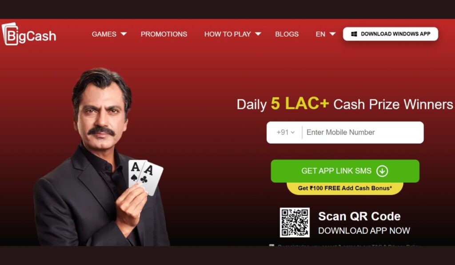Click the Windows logo icon
Image resolution: width=455 pixels, height=265 pixels.
tap(354, 34)
